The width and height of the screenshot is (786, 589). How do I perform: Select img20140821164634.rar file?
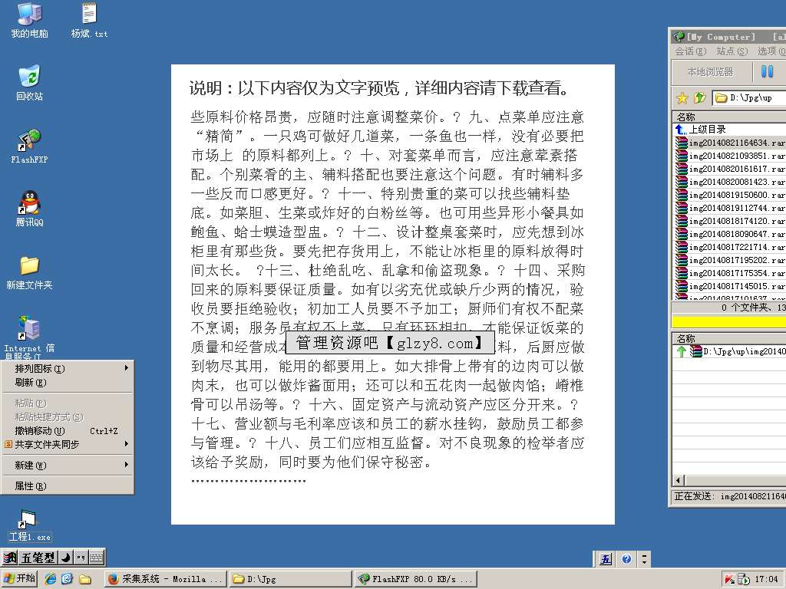point(729,143)
